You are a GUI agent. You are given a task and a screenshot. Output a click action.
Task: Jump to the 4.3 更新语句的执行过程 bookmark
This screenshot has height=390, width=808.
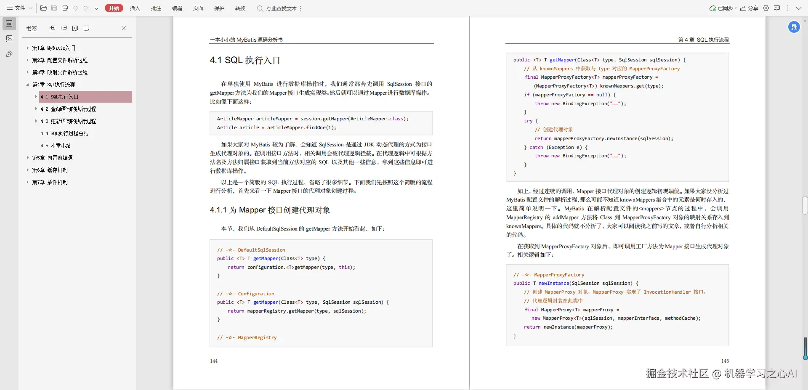click(68, 121)
